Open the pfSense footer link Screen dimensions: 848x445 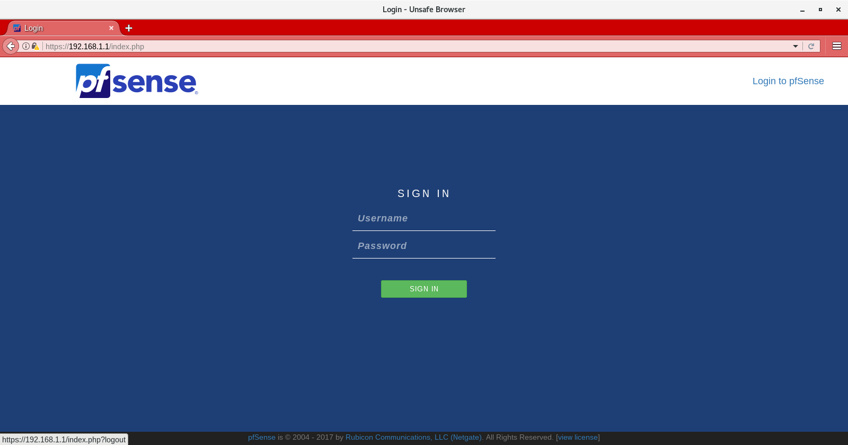point(262,437)
